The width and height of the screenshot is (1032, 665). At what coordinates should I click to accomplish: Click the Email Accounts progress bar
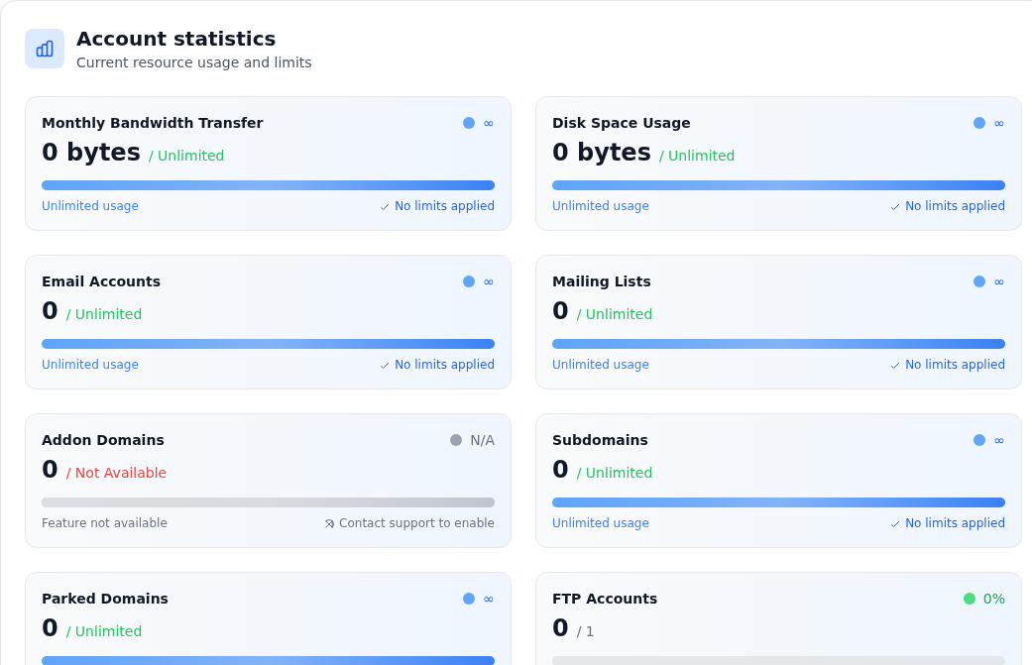pos(268,344)
